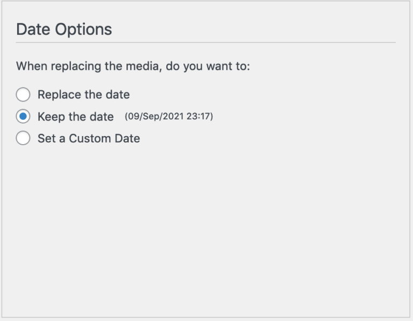Tick the empty circle beside "Set a Custom Date"
Screen dimensions: 413x321
(x=23, y=138)
